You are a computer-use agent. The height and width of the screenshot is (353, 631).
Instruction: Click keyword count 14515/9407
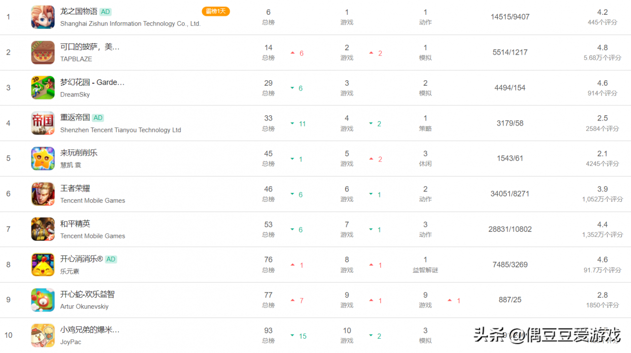point(510,17)
